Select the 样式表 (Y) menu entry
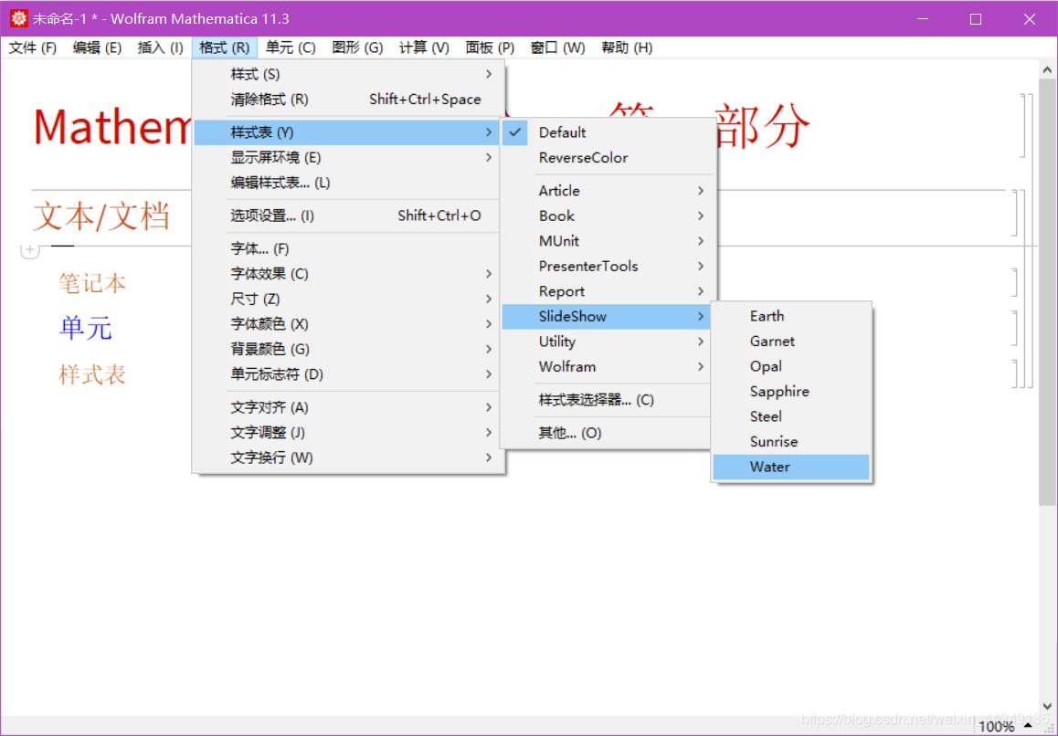Viewport: 1058px width, 736px height. [x=348, y=132]
